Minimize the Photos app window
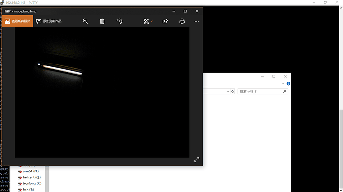This screenshot has width=343, height=192. coord(174,11)
